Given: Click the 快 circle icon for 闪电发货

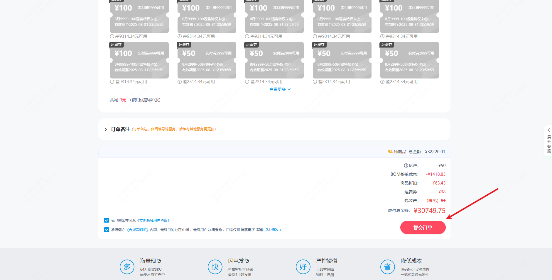Looking at the screenshot, I should click(215, 267).
